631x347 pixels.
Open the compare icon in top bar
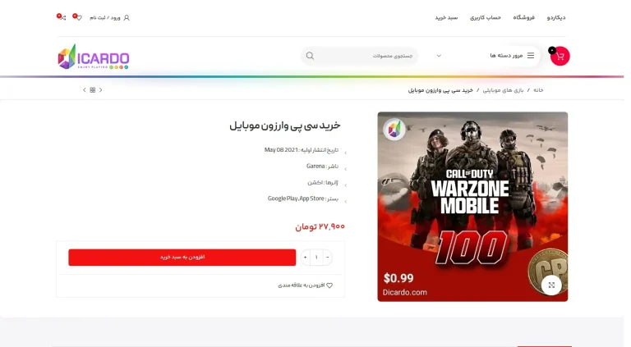(62, 17)
